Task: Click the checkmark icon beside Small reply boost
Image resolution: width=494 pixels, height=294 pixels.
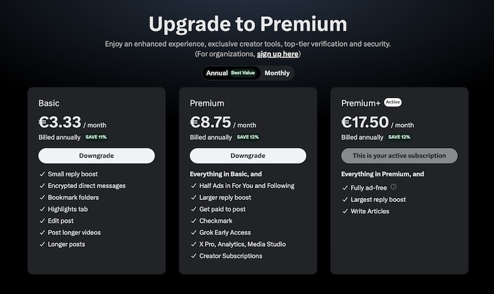Action: [x=42, y=174]
